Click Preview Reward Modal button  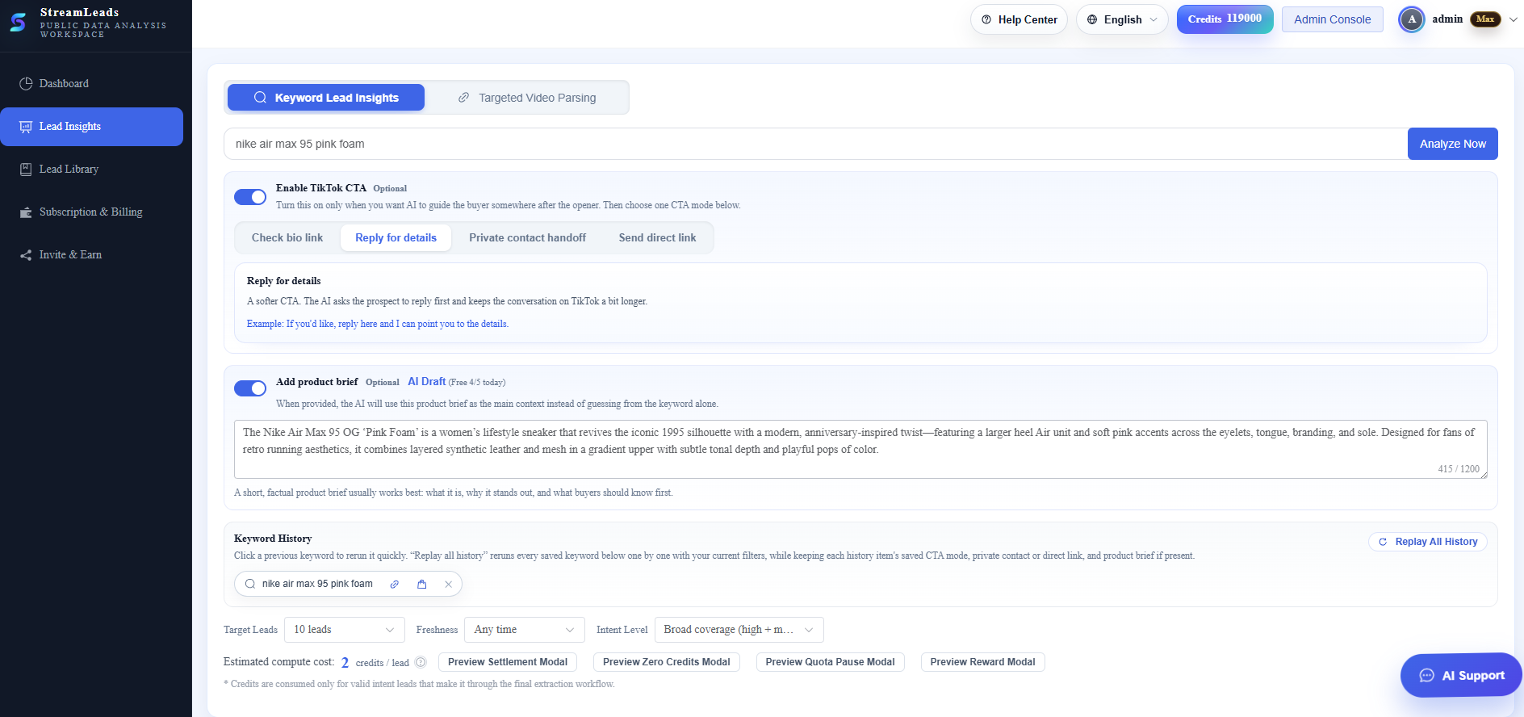click(983, 662)
